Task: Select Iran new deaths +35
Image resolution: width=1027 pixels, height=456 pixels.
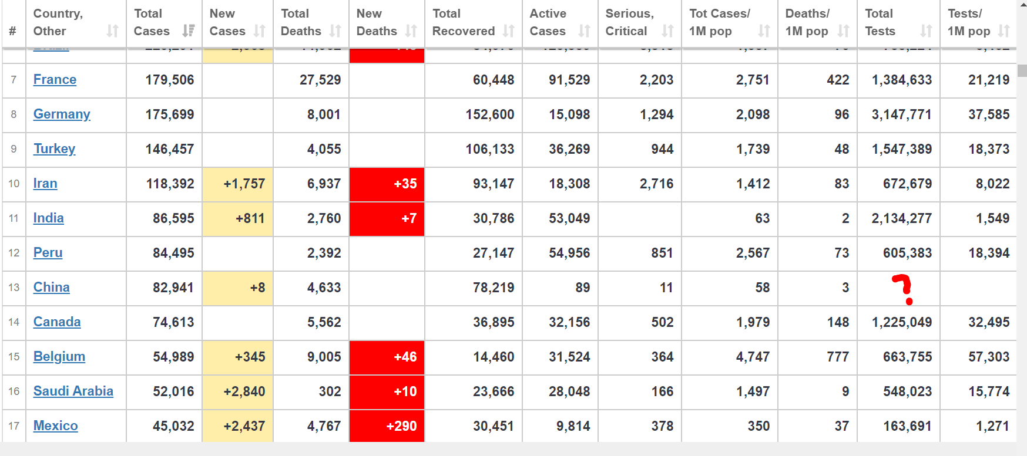Action: (405, 184)
